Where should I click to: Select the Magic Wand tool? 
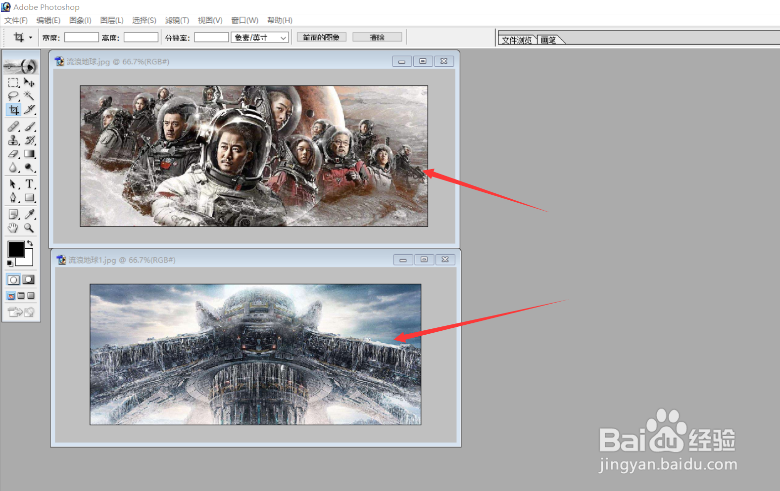(29, 95)
